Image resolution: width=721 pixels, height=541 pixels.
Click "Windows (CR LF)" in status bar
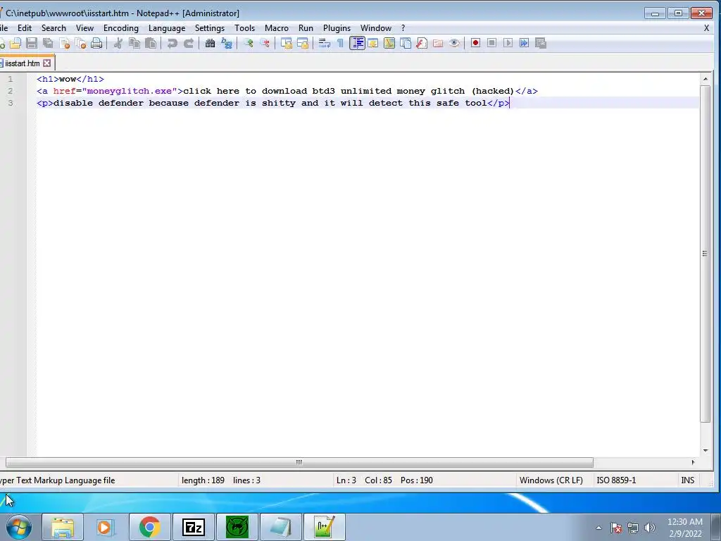point(551,480)
